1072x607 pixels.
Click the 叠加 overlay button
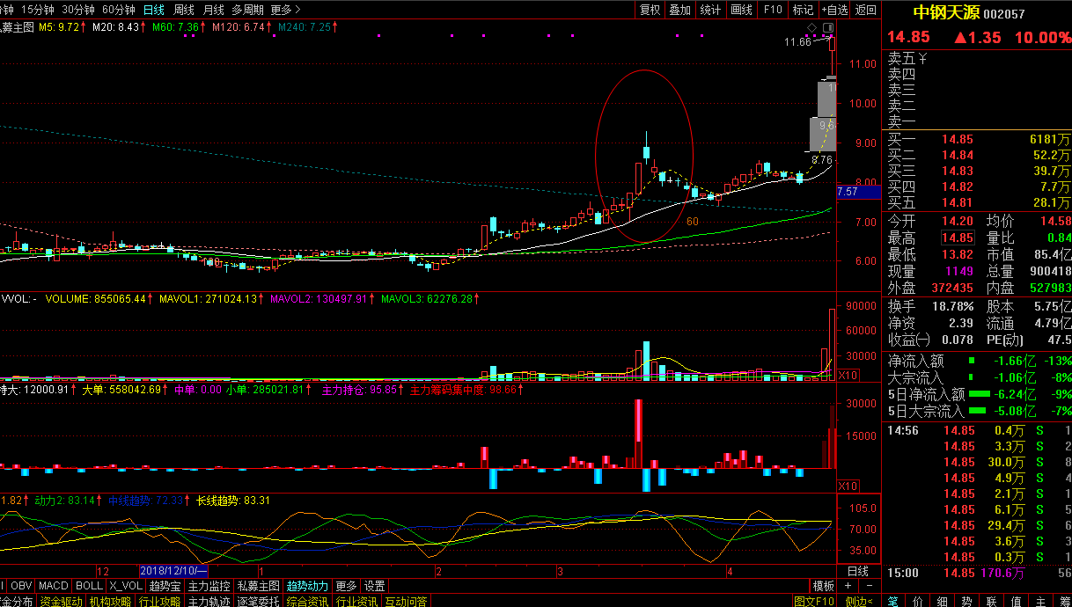[x=679, y=10]
